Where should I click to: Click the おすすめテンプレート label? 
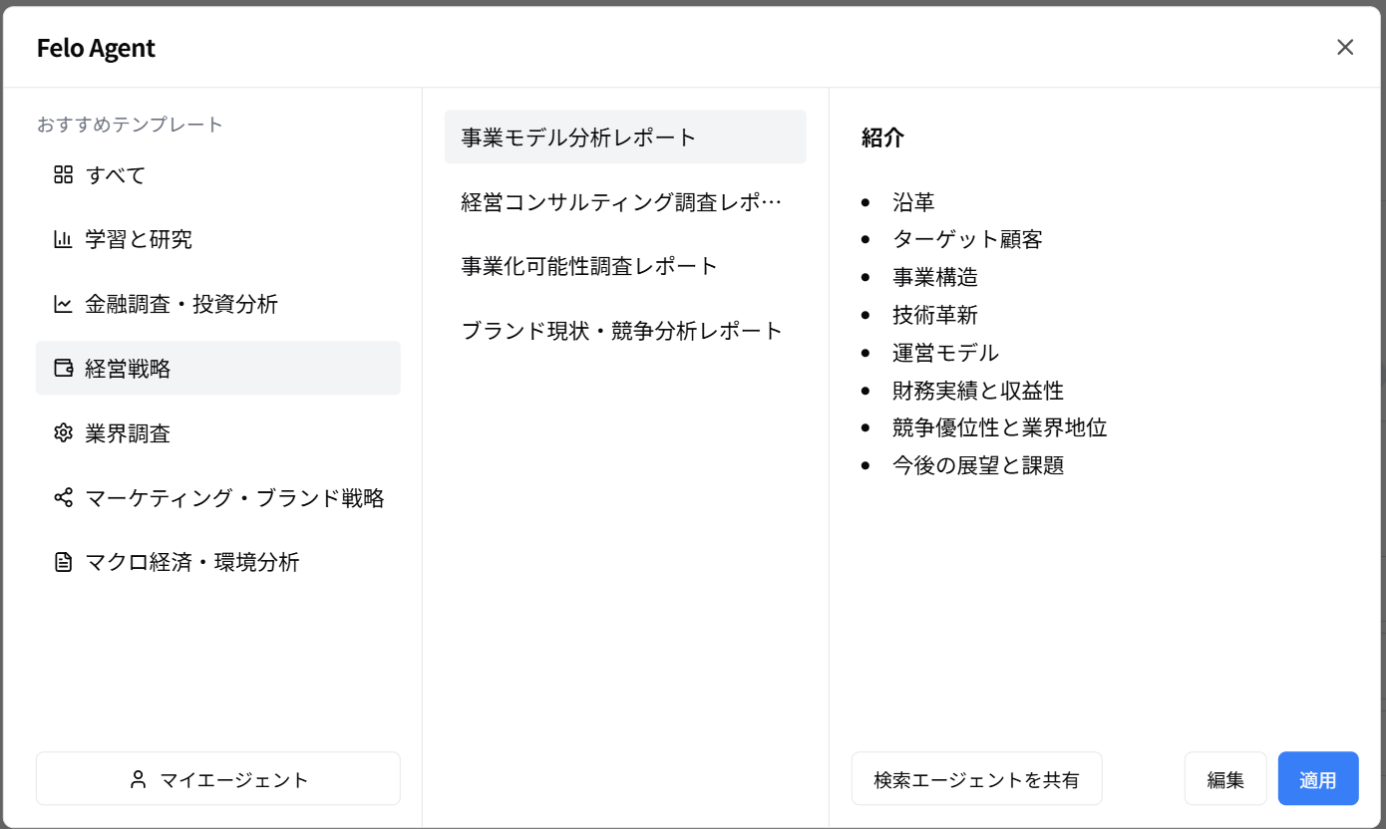[x=130, y=125]
